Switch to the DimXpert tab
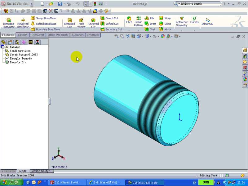248x186 pixels. pyautogui.click(x=38, y=35)
